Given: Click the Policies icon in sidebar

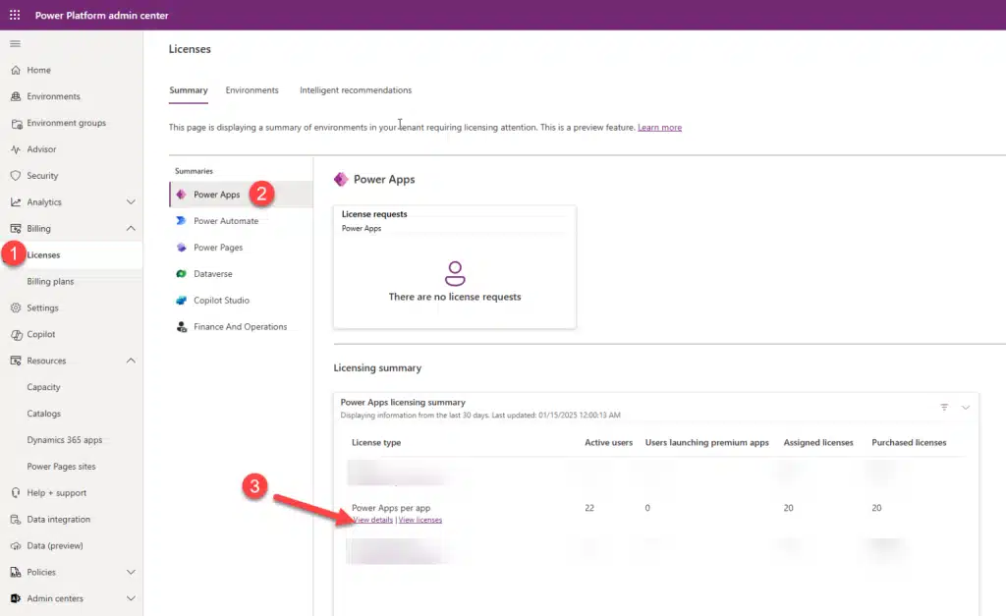Looking at the screenshot, I should pyautogui.click(x=16, y=573).
